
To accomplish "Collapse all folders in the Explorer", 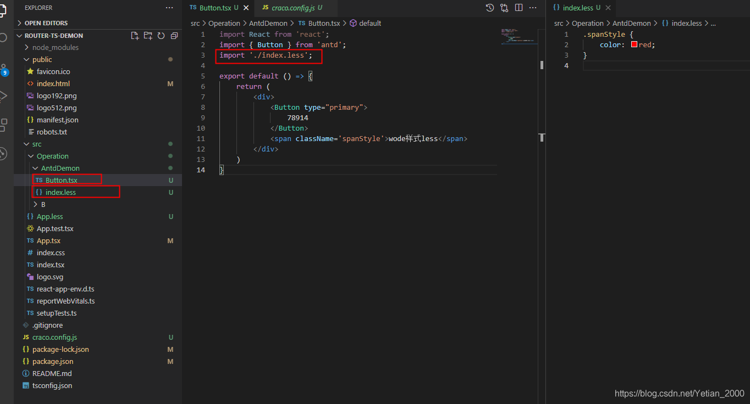I will pyautogui.click(x=174, y=36).
